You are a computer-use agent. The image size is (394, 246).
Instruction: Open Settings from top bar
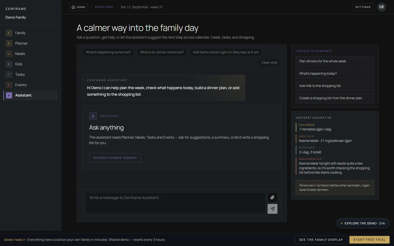pyautogui.click(x=363, y=7)
